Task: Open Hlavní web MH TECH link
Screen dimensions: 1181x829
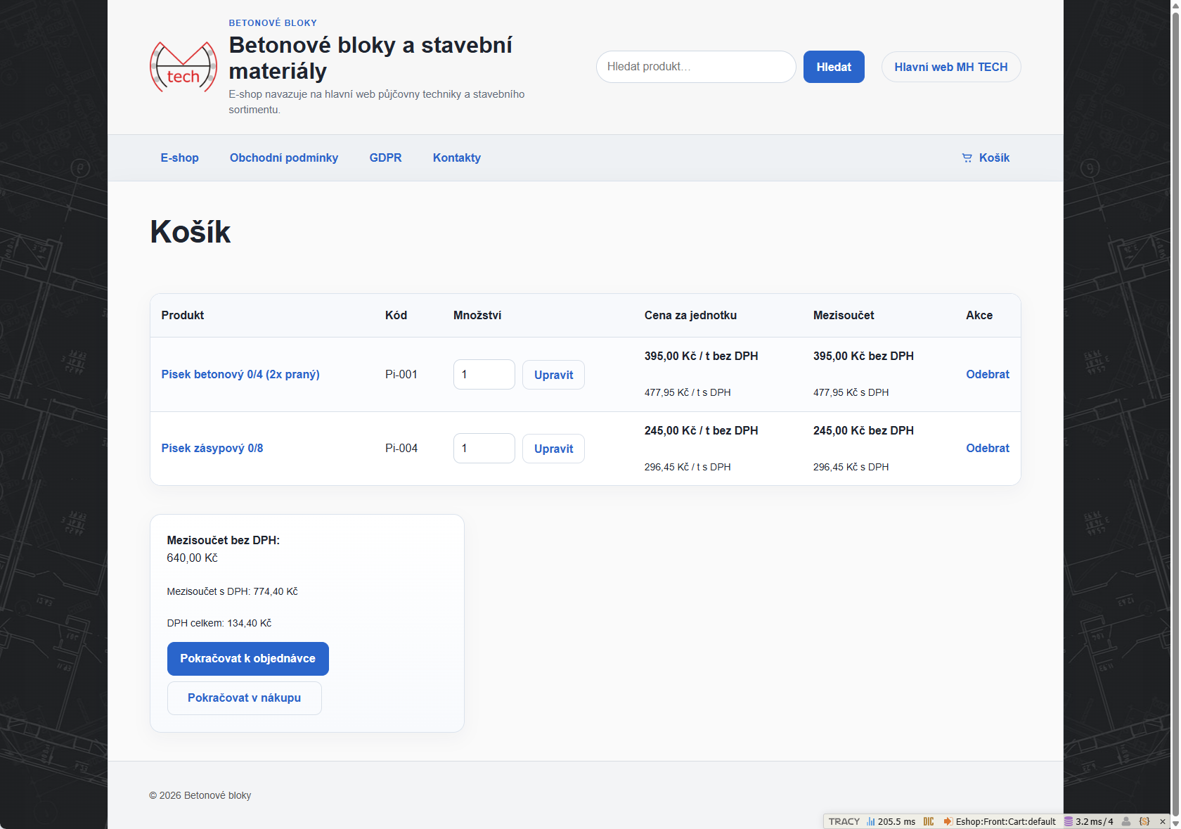Action: [951, 67]
